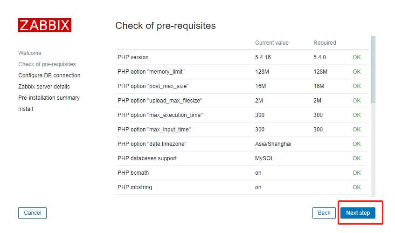Click the ZABBIX logo

pyautogui.click(x=45, y=25)
